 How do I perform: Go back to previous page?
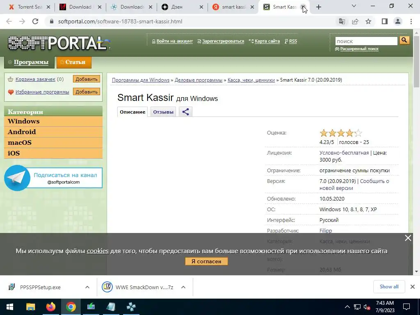point(9,21)
